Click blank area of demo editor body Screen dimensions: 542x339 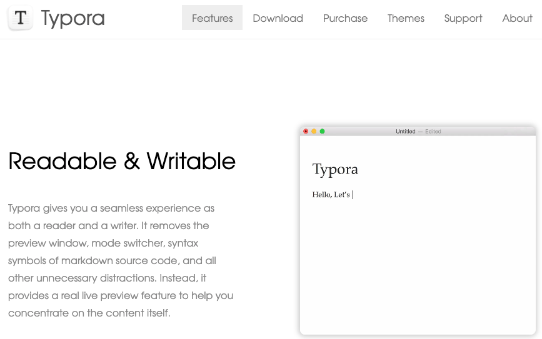pyautogui.click(x=418, y=268)
